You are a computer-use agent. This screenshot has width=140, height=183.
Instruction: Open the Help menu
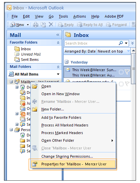(95, 16)
